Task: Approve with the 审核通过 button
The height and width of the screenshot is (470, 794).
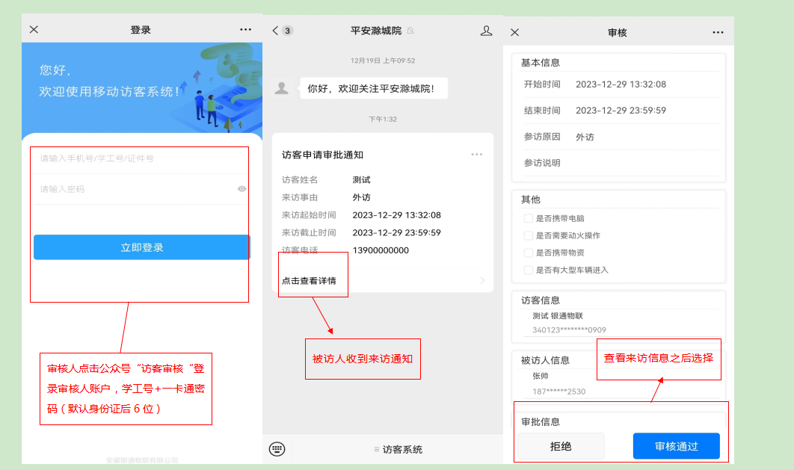Action: 676,446
